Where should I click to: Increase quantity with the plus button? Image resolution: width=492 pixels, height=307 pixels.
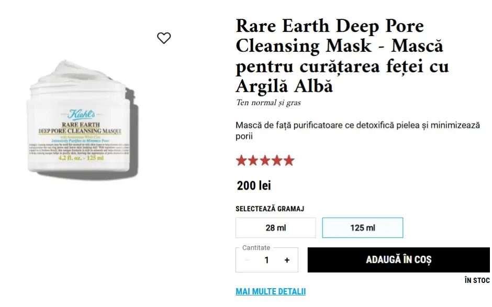click(x=287, y=260)
